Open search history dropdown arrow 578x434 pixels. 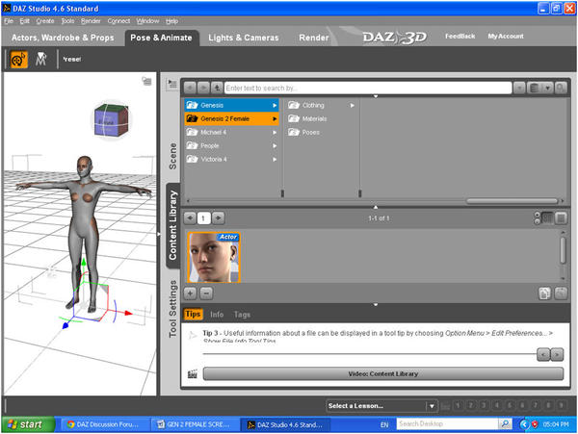pos(519,88)
